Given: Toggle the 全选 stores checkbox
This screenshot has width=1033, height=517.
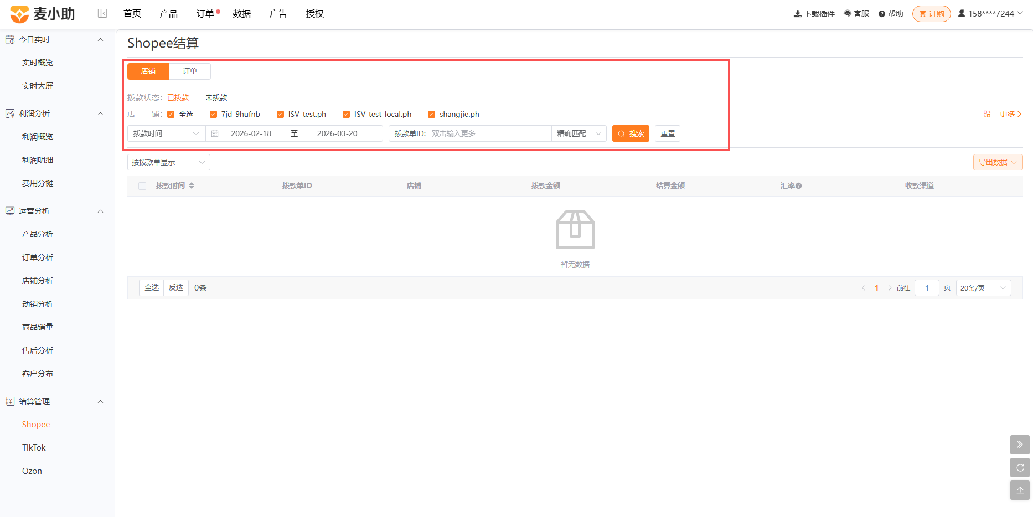Looking at the screenshot, I should pyautogui.click(x=171, y=115).
